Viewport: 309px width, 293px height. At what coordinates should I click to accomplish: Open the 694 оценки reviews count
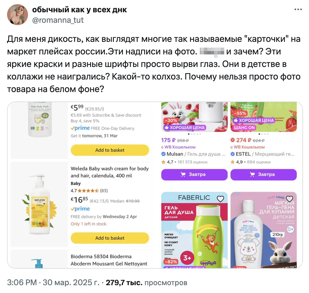[x=259, y=162]
